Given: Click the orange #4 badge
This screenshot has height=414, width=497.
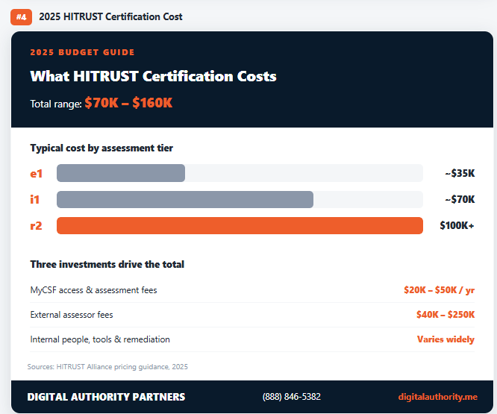Looking at the screenshot, I should pyautogui.click(x=21, y=17).
